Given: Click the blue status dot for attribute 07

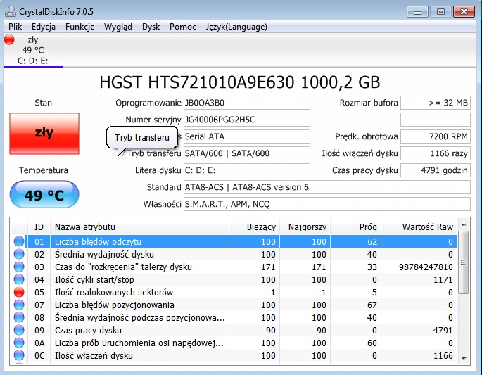Looking at the screenshot, I should [19, 305].
